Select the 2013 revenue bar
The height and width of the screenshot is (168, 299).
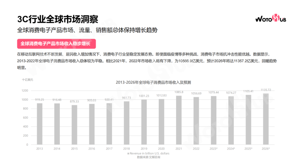pos(40,124)
